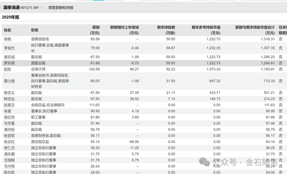Sort by 薪酬相对上年增减 column header
The height and width of the screenshot is (174, 287).
pyautogui.click(x=125, y=30)
